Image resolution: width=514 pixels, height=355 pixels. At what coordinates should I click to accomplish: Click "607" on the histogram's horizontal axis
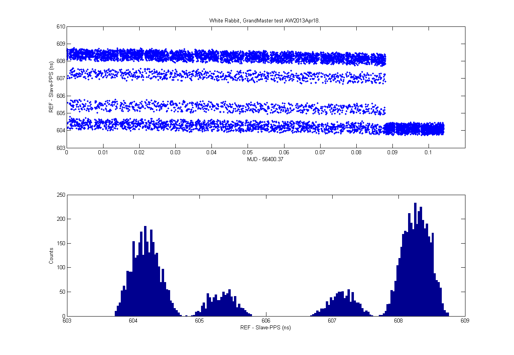point(332,321)
